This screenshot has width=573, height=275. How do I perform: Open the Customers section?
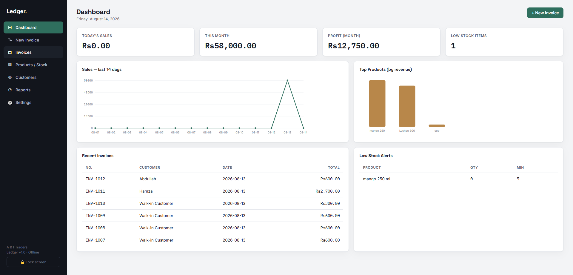point(33,77)
